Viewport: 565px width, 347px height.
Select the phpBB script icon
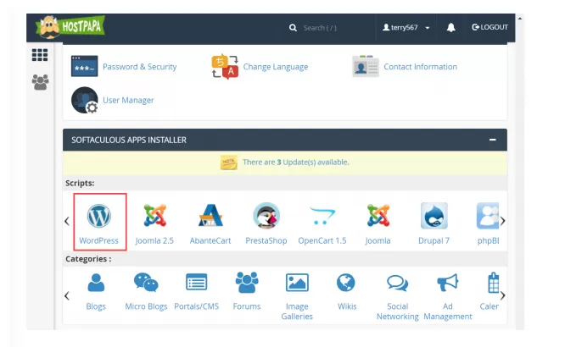[488, 216]
